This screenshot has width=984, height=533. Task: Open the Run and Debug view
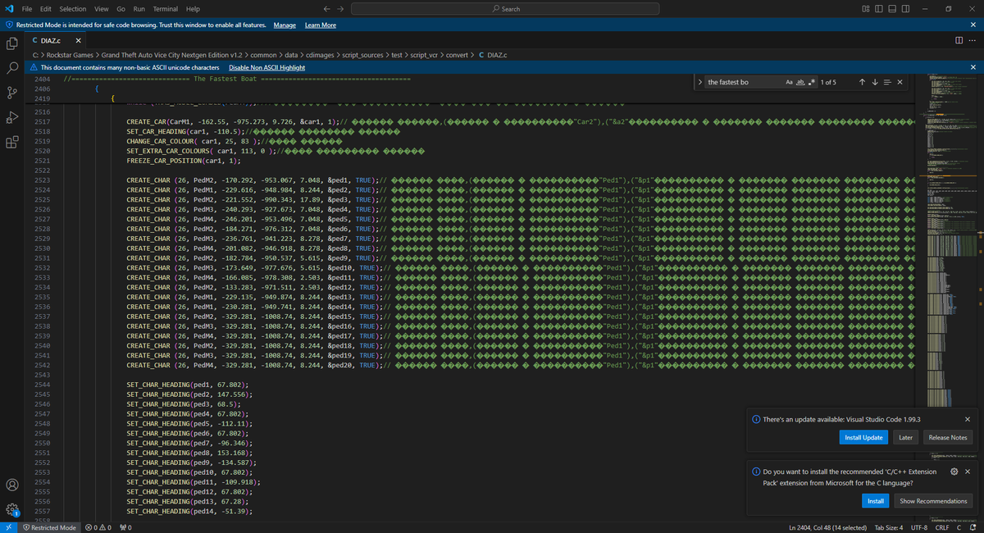[x=12, y=116]
